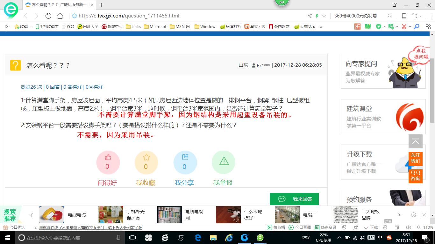The height and width of the screenshot is (244, 435).
Task: Click the green lightning speed mode icon
Action: tap(317, 16)
